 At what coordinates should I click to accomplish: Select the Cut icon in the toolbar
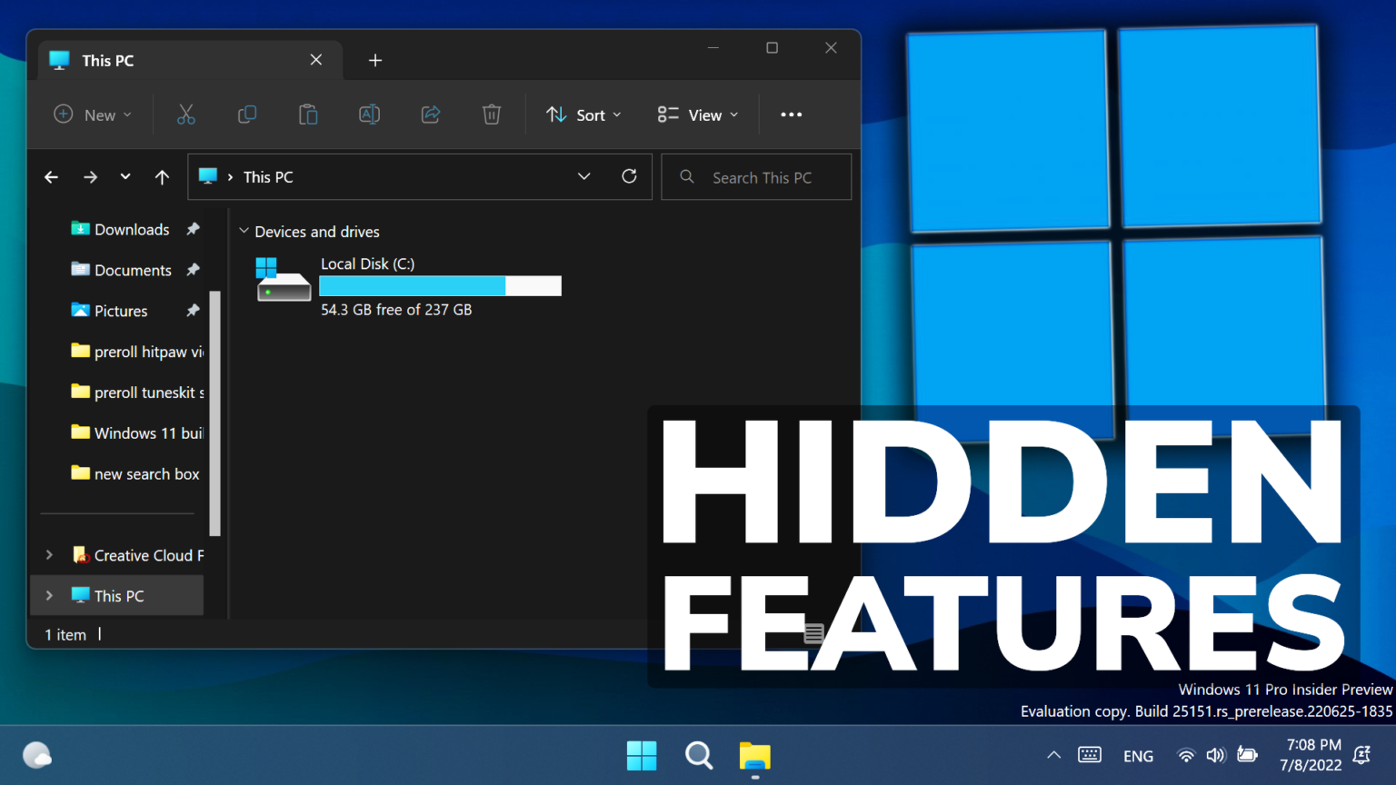pyautogui.click(x=185, y=114)
